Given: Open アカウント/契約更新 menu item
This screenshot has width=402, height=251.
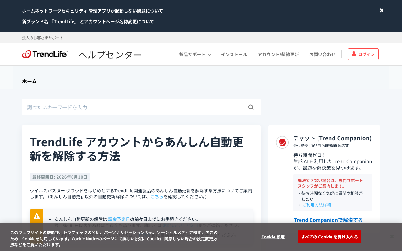Looking at the screenshot, I should pyautogui.click(x=278, y=54).
